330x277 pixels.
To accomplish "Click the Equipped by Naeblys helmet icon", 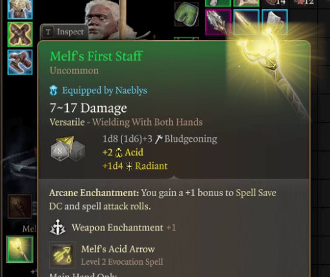I will [54, 91].
